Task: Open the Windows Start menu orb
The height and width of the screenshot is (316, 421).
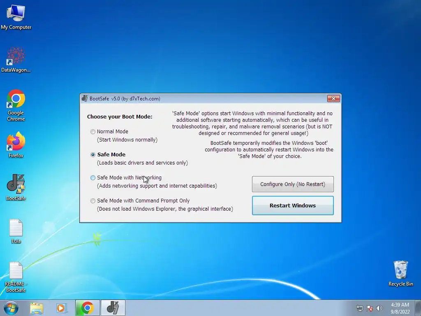Action: tap(11, 308)
